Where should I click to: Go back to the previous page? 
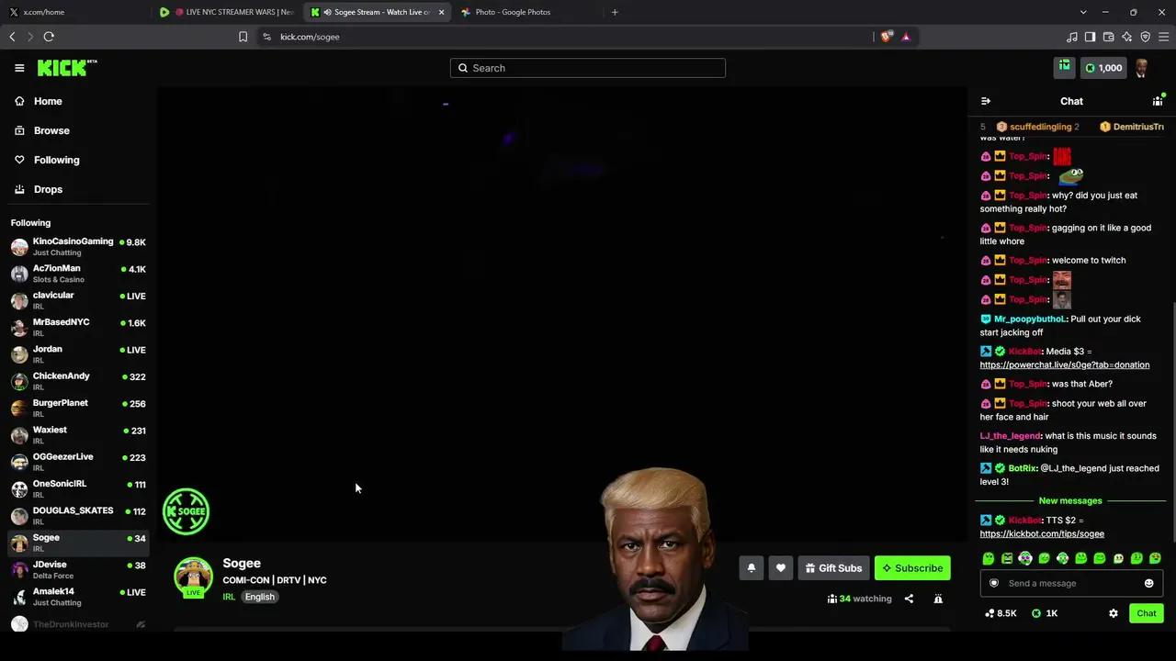(x=12, y=37)
